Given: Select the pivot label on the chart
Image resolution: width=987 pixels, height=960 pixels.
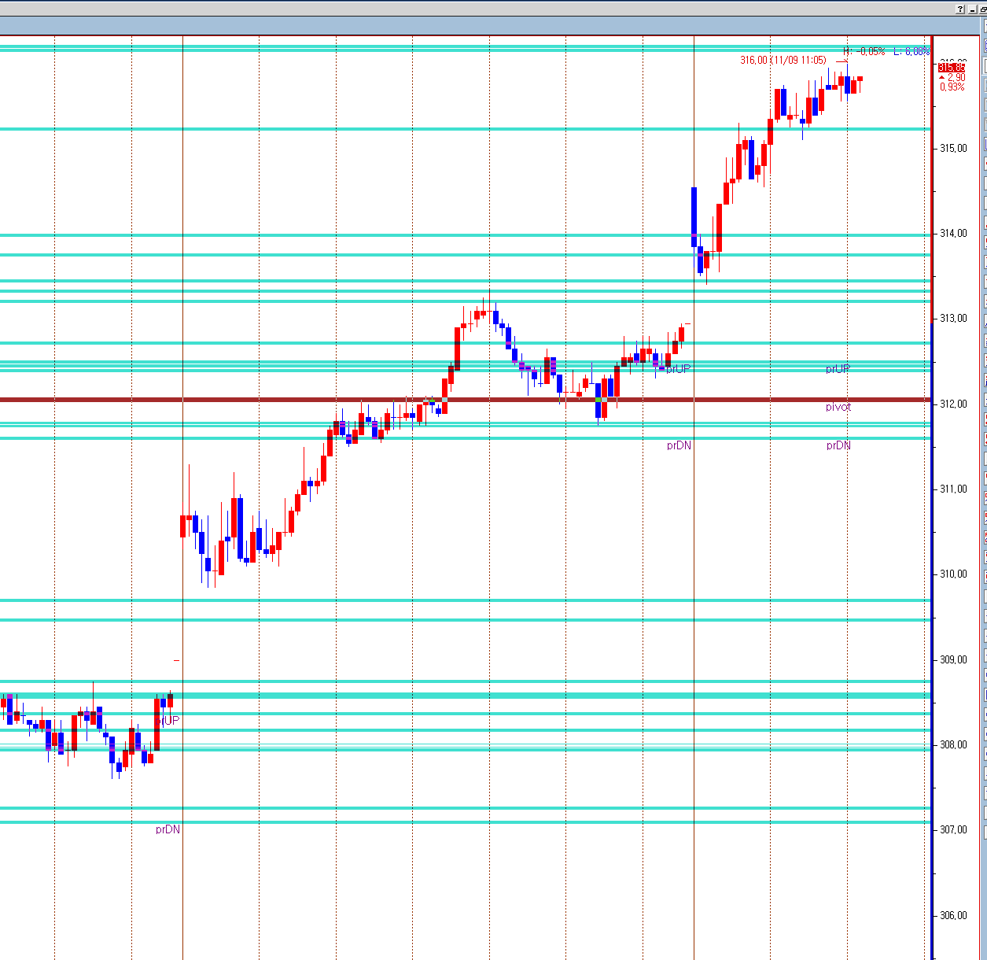Looking at the screenshot, I should (x=838, y=407).
